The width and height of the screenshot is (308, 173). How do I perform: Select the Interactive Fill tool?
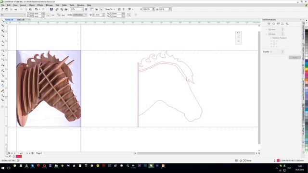pyautogui.click(x=2, y=96)
